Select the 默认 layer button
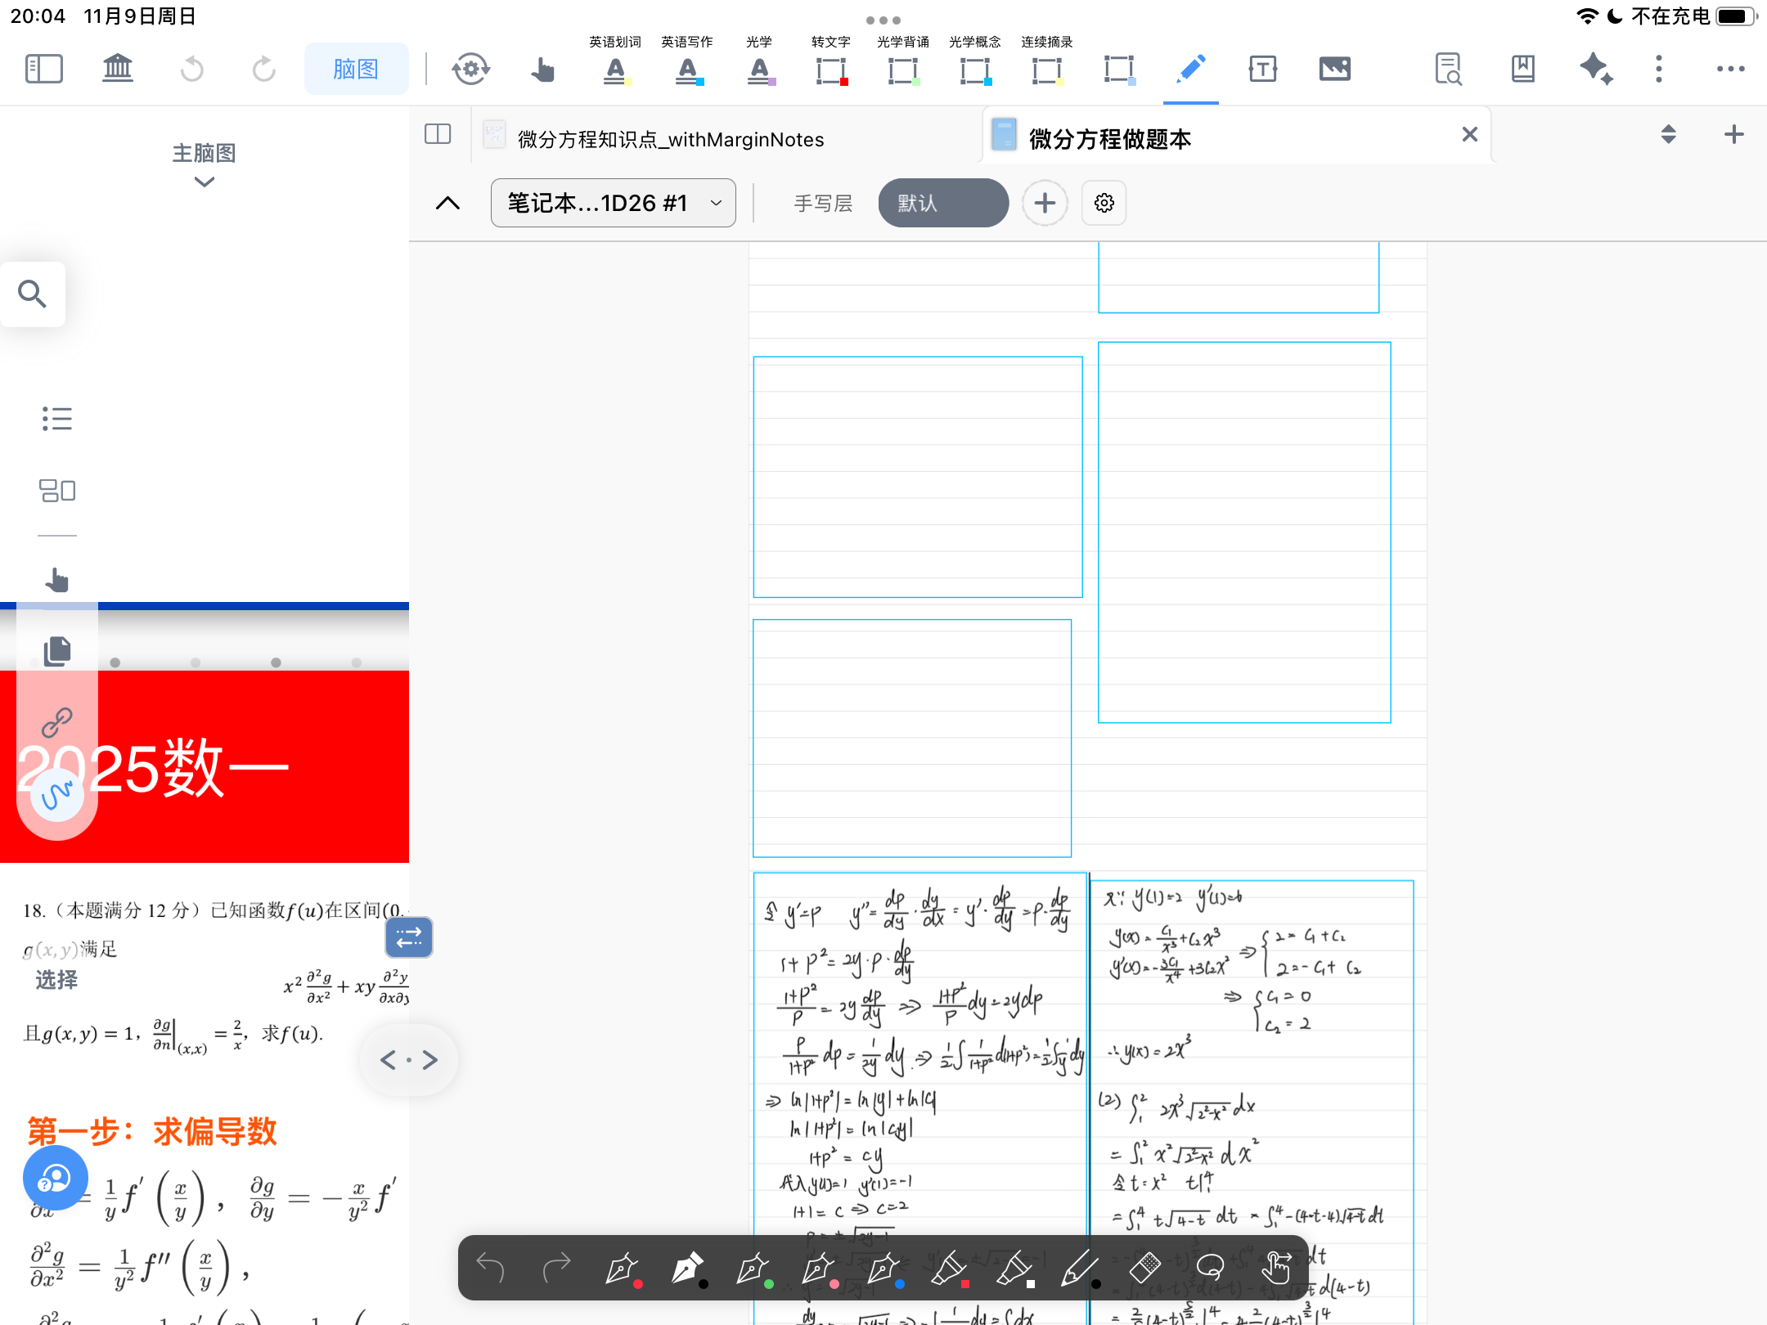The height and width of the screenshot is (1325, 1767). (942, 203)
